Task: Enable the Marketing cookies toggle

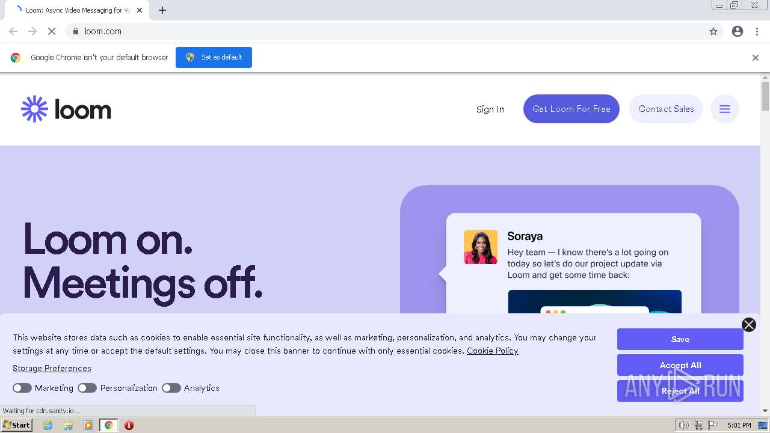Action: coord(22,388)
